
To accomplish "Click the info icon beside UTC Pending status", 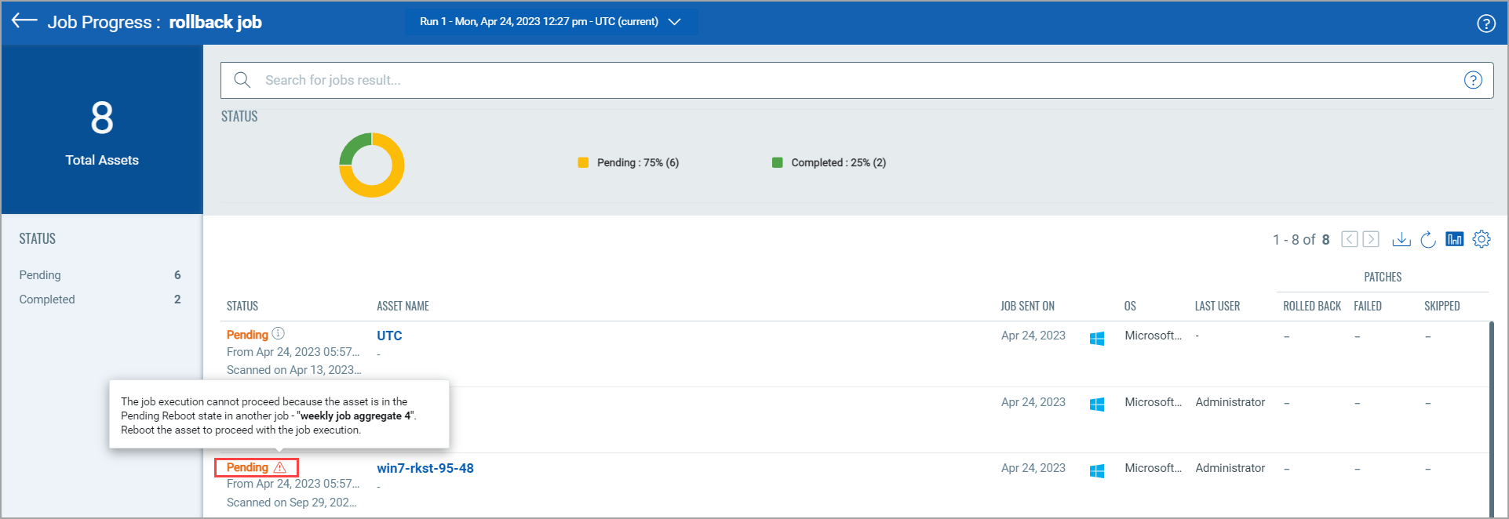I will click(279, 334).
